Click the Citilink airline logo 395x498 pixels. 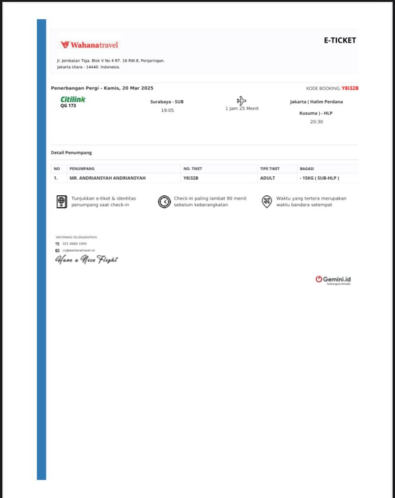(73, 99)
